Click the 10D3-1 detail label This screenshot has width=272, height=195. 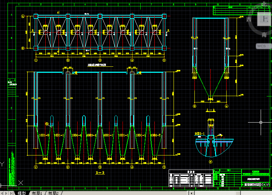tap(200, 134)
